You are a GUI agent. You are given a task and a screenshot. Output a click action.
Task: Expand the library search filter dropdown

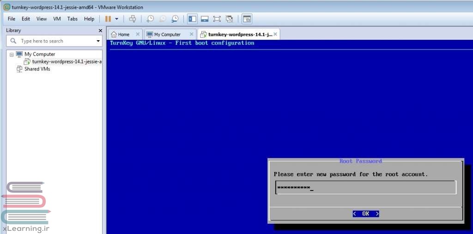(x=98, y=41)
